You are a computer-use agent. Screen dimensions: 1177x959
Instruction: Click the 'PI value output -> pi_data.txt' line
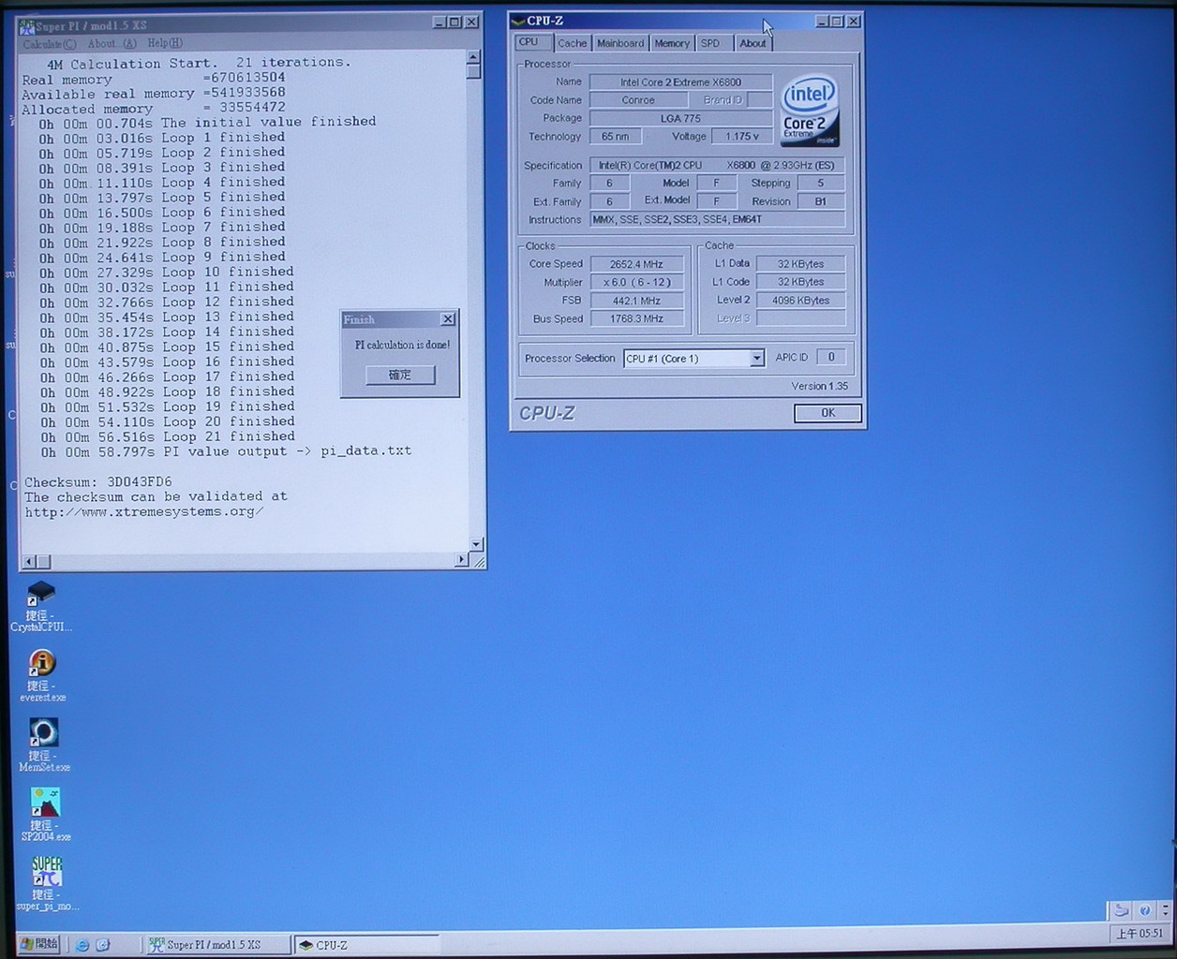[225, 451]
